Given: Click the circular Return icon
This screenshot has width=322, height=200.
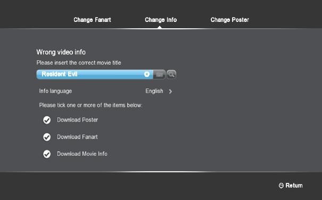Looking at the screenshot, I should [281, 186].
